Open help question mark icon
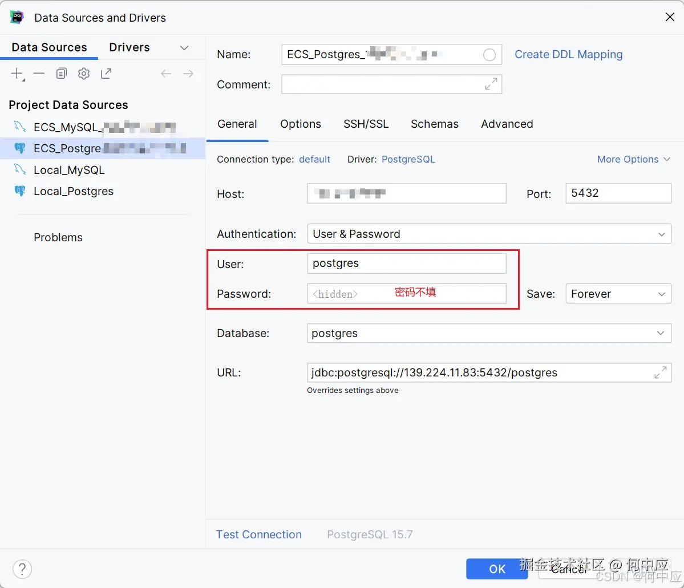This screenshot has width=684, height=588. (x=22, y=569)
